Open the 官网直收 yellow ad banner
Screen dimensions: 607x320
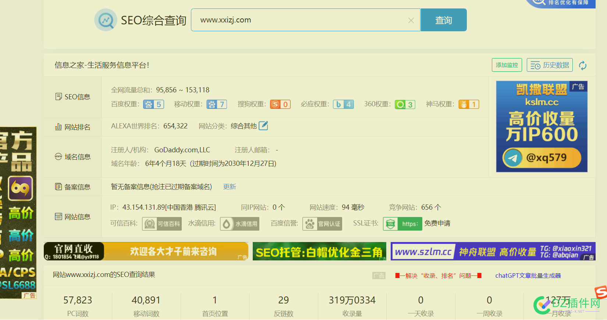tap(146, 251)
